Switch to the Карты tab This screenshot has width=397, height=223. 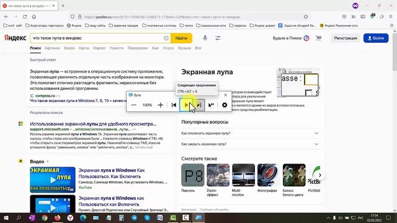pyautogui.click(x=84, y=48)
